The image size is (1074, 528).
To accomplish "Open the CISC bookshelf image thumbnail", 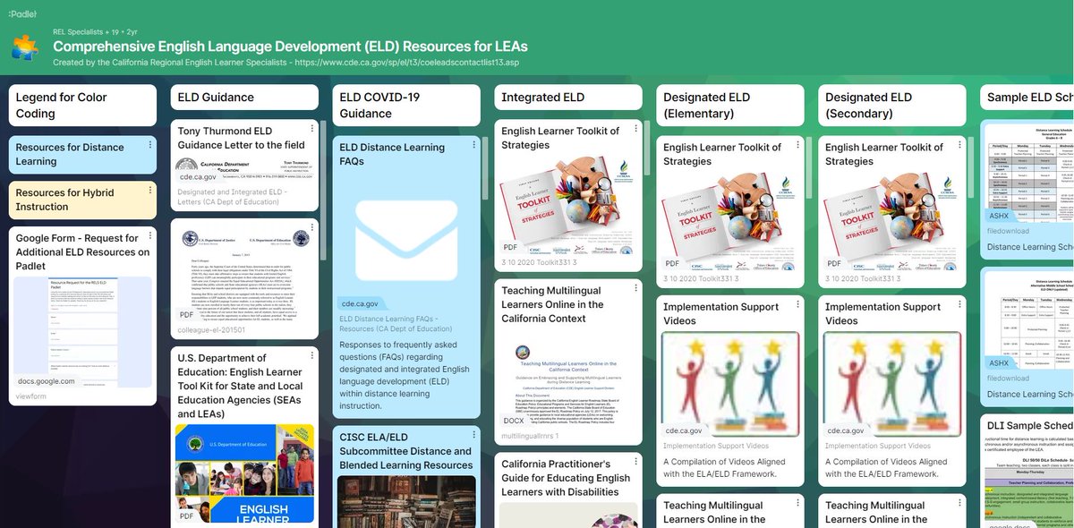I will point(406,499).
